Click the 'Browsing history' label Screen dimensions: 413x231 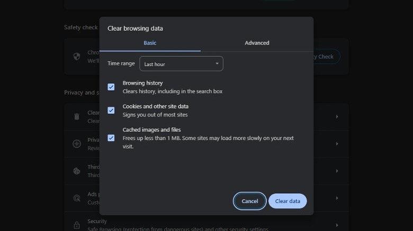pyautogui.click(x=142, y=83)
